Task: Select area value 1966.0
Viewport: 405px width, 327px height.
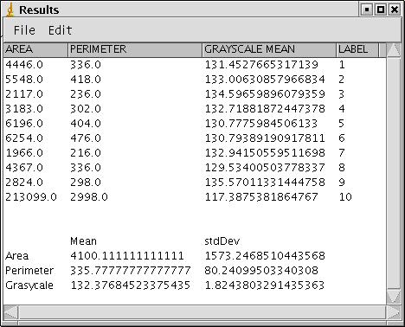Action: point(24,153)
